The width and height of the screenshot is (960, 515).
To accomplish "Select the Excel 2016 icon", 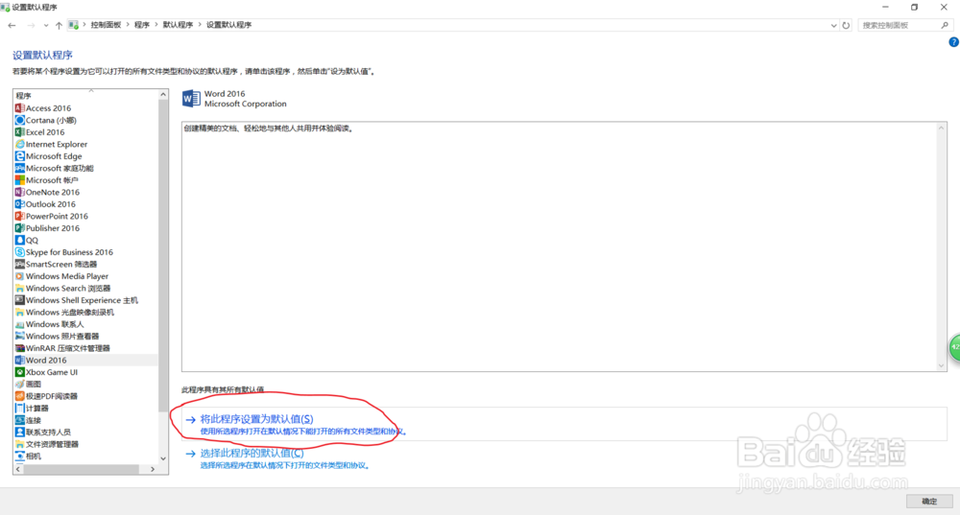I will (x=19, y=132).
